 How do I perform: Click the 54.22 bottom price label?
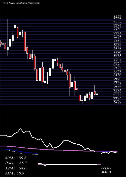point(117,102)
